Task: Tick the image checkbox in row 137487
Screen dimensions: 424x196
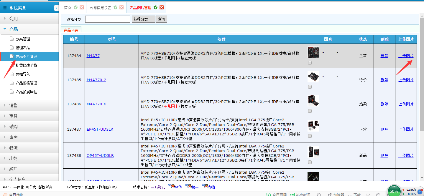Action: click(x=310, y=136)
